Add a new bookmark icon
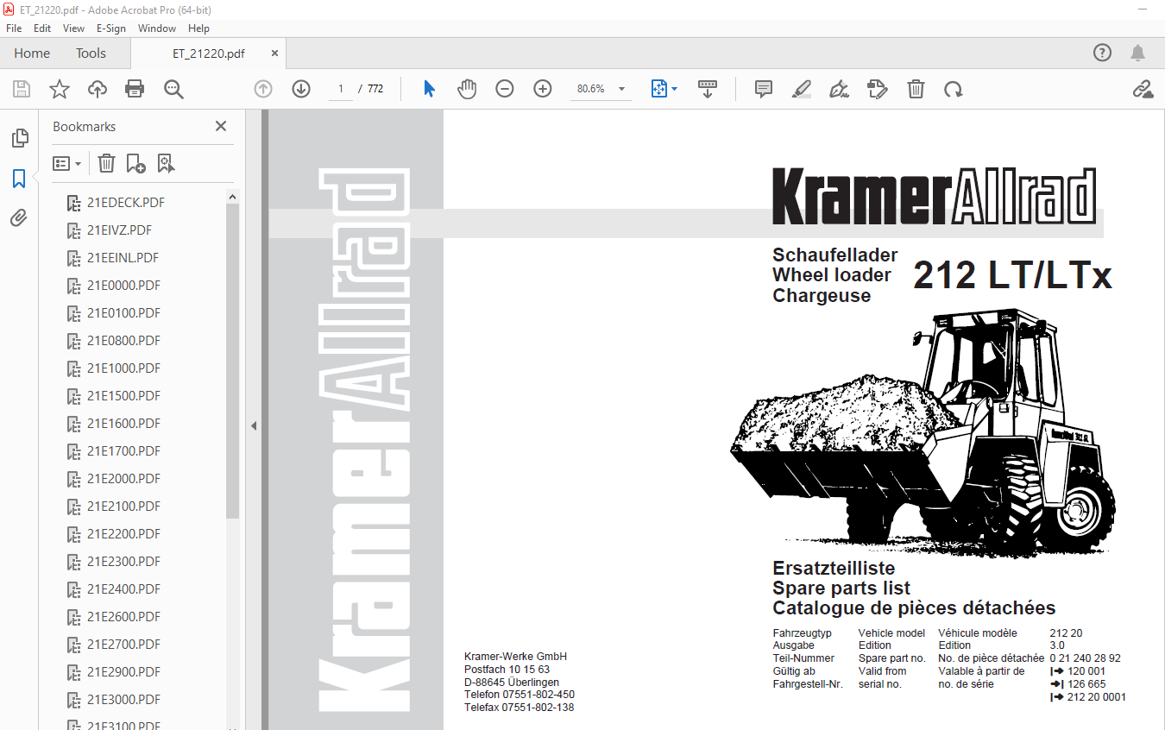 click(135, 163)
